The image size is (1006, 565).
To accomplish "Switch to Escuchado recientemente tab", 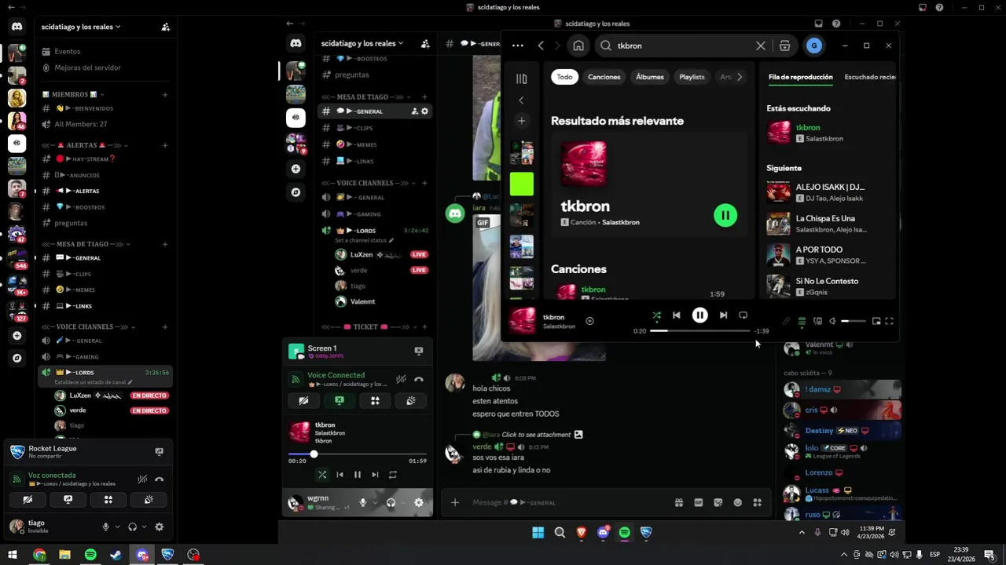I will point(870,77).
